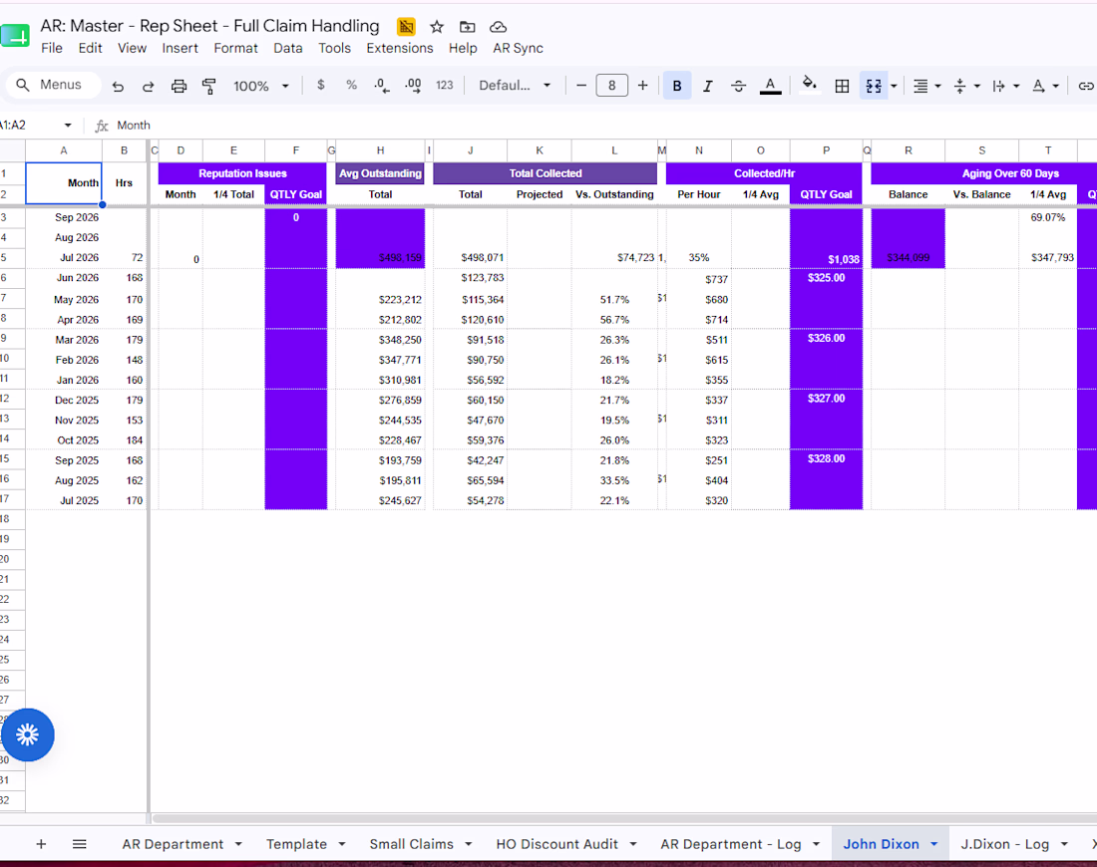This screenshot has width=1097, height=867.
Task: Open the 100% zoom dropdown
Action: click(x=261, y=86)
